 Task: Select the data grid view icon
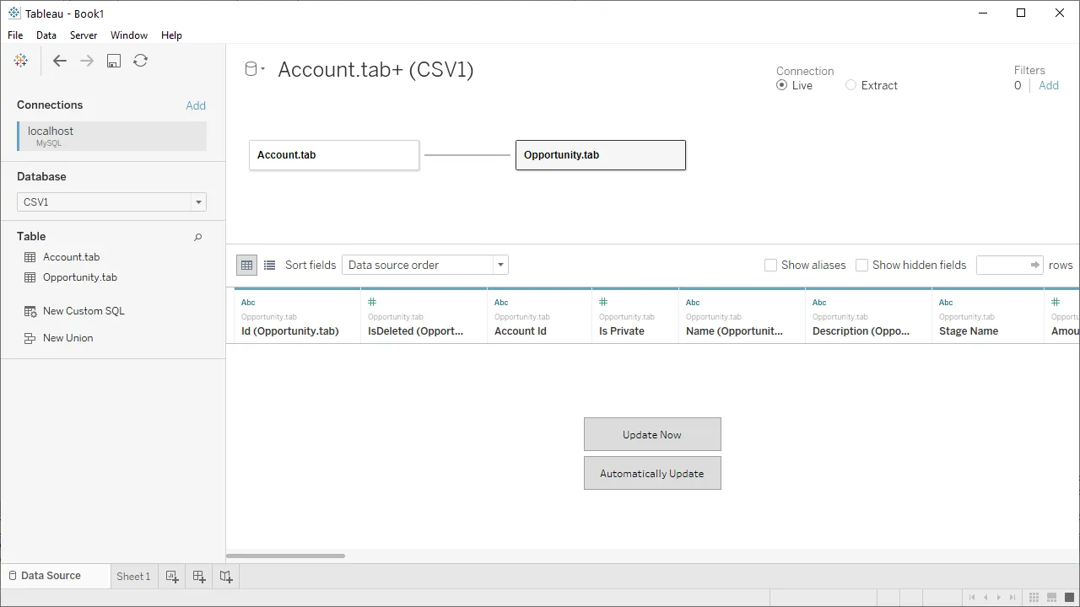click(246, 265)
